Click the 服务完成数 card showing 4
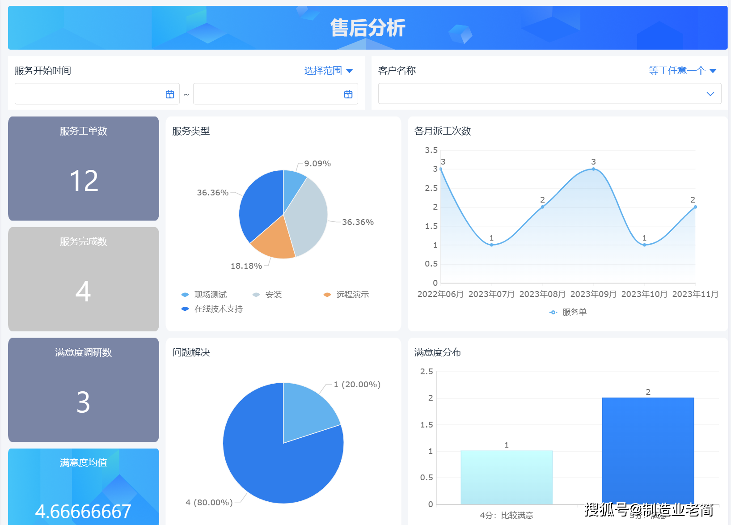The width and height of the screenshot is (731, 525). click(x=84, y=279)
